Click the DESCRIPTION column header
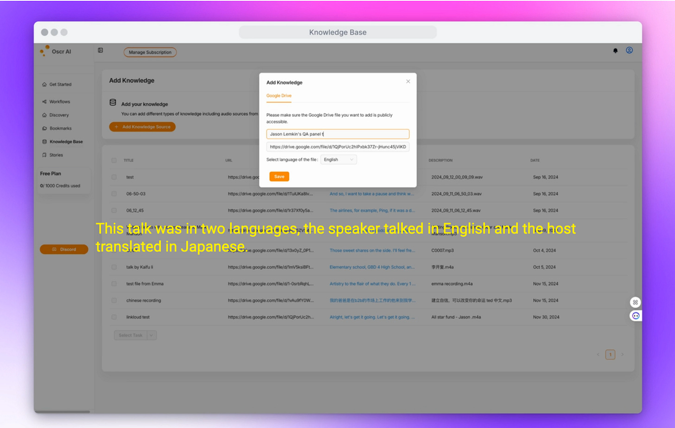Viewport: 675px width, 428px height. click(440, 160)
